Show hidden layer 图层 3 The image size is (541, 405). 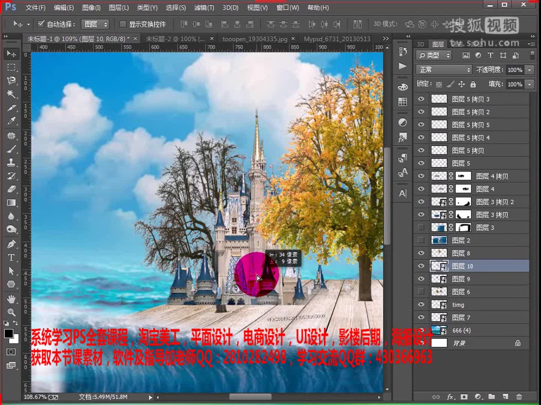point(421,227)
